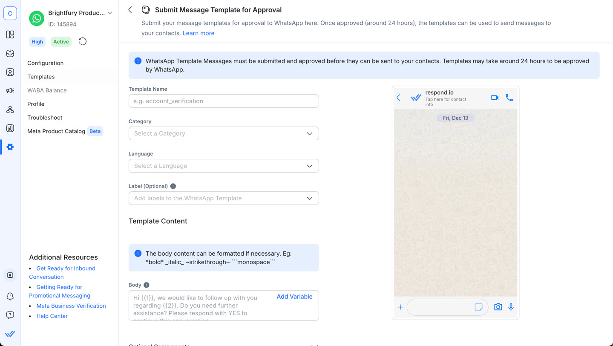613x346 pixels.
Task: Click the Beta badge next to Meta Product Catalog
Action: point(95,131)
